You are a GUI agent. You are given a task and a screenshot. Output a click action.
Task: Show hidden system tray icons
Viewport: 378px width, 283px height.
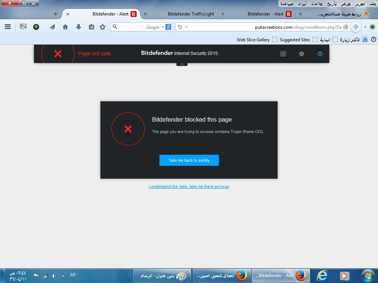click(x=63, y=276)
